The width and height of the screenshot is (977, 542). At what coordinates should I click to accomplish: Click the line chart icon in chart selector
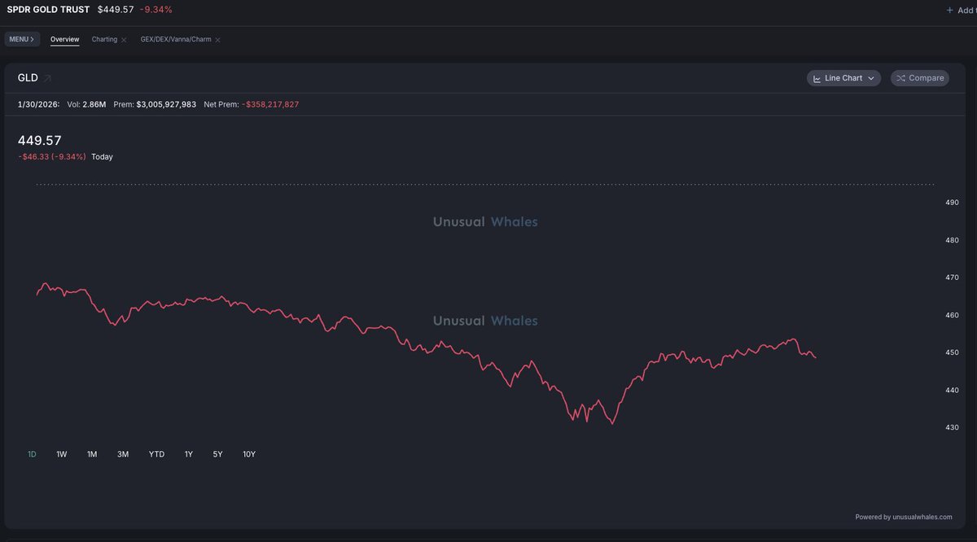817,78
